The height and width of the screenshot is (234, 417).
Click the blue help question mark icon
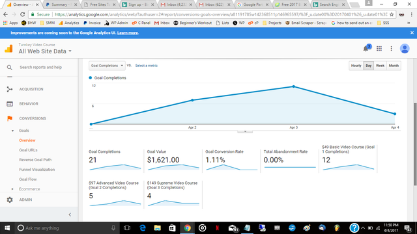tap(354, 227)
